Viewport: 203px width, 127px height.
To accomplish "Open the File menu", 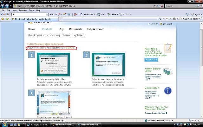I will (x=3, y=10).
